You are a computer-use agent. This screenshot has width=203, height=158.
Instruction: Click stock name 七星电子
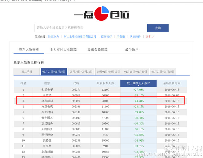pos(47,90)
